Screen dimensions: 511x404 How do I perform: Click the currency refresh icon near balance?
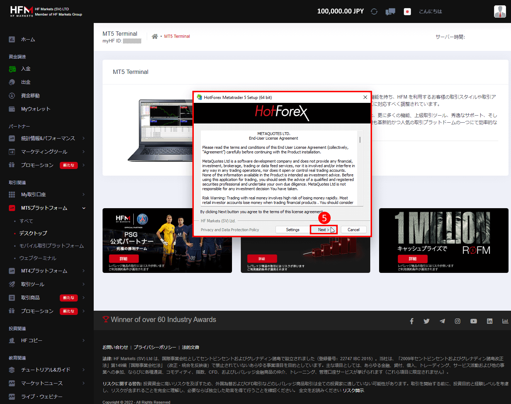(374, 11)
